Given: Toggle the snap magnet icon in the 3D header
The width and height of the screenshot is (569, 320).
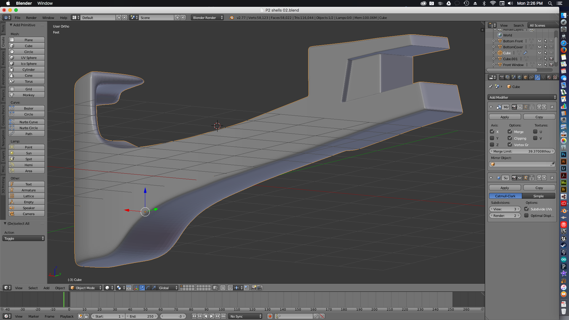Looking at the screenshot, I should [x=230, y=288].
